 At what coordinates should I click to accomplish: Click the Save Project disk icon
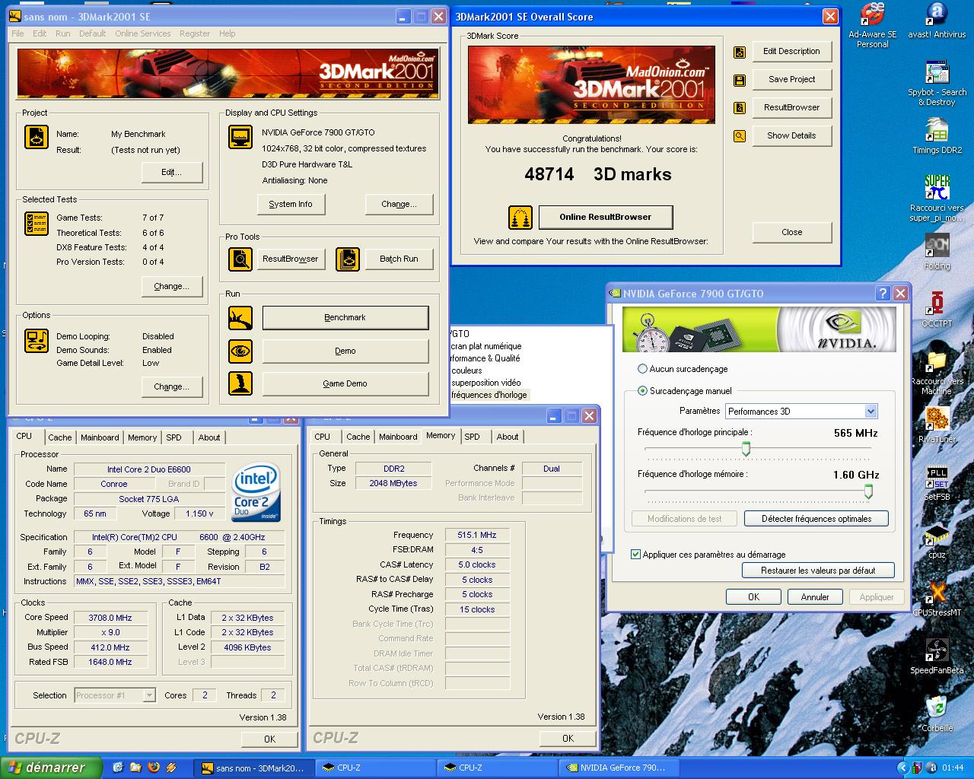739,80
